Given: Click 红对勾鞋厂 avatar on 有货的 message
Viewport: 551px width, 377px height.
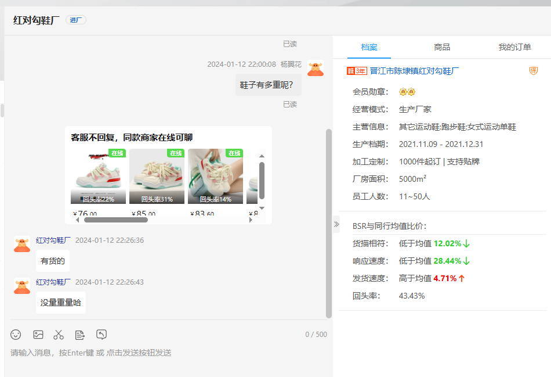Looking at the screenshot, I should [22, 244].
